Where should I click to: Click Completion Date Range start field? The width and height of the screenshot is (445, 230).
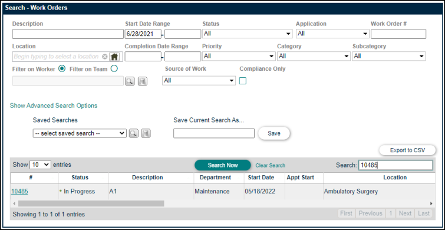pyautogui.click(x=143, y=57)
